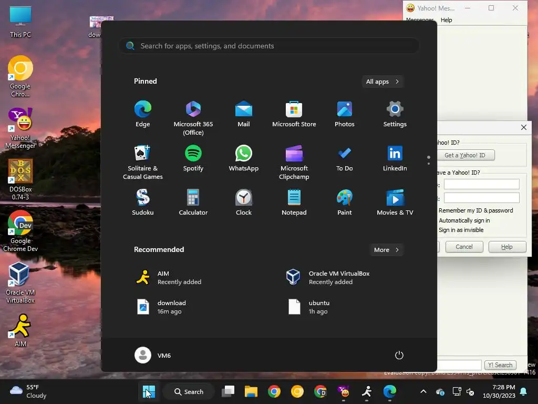Launch Microsoft 365 (Office)
The width and height of the screenshot is (538, 404).
193,118
